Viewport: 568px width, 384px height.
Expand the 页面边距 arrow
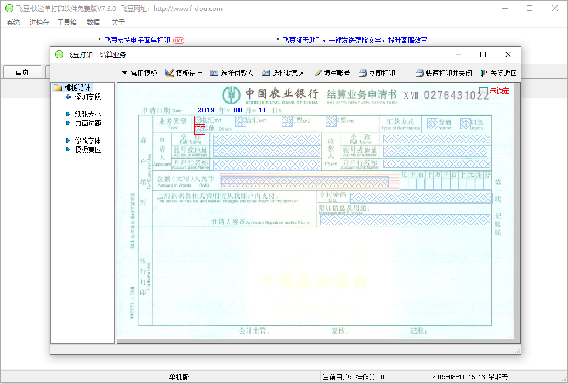[68, 123]
